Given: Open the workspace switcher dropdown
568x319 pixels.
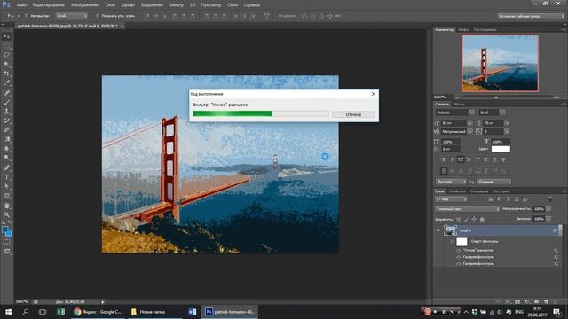Looking at the screenshot, I should pyautogui.click(x=531, y=16).
